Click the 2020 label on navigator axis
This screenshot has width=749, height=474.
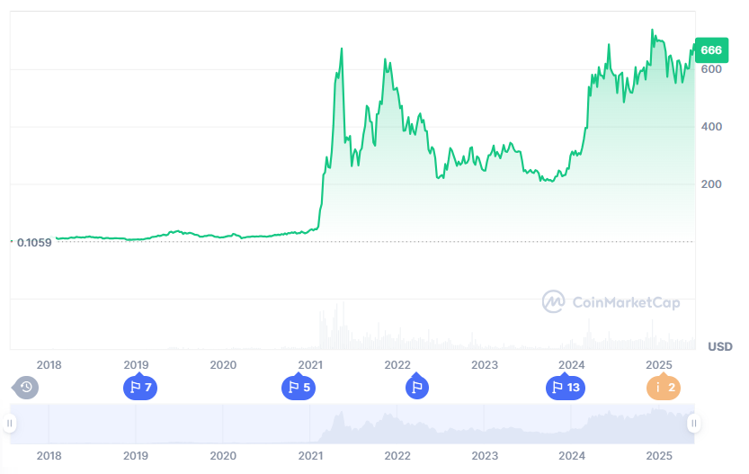click(223, 455)
